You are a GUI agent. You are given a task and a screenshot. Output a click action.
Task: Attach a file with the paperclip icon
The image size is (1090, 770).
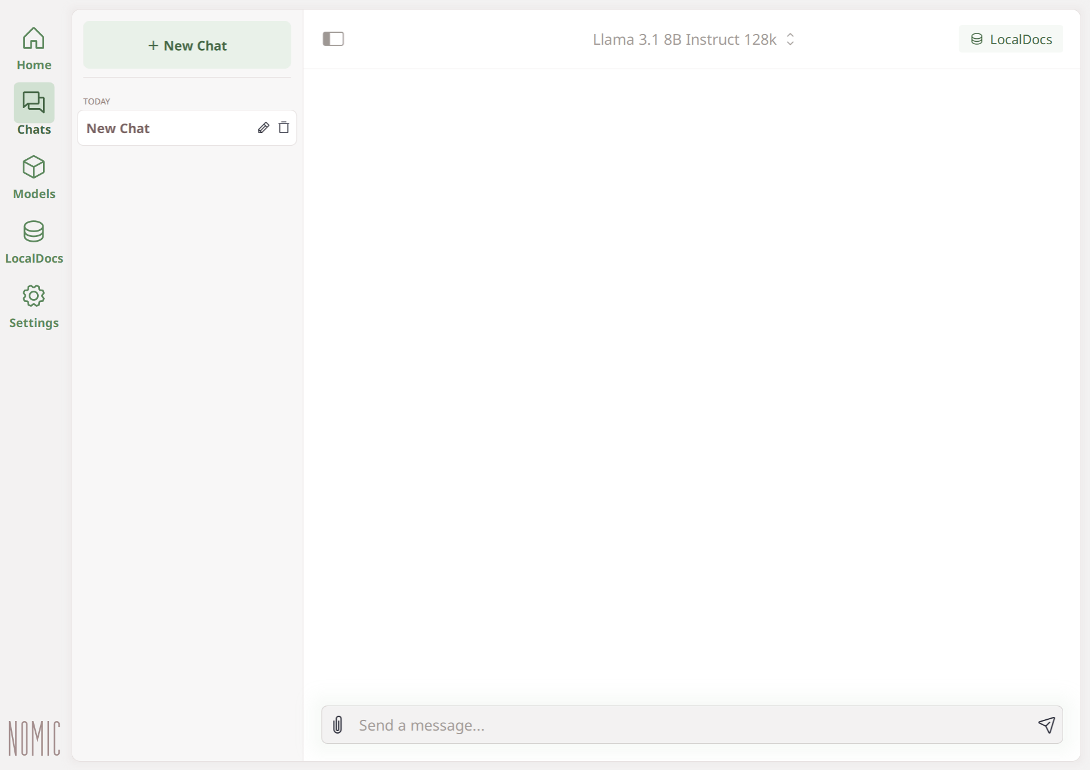(x=338, y=725)
